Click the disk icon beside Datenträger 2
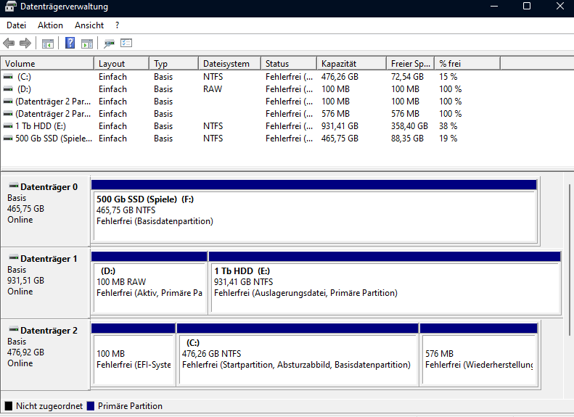This screenshot has height=417, width=574. [14, 329]
